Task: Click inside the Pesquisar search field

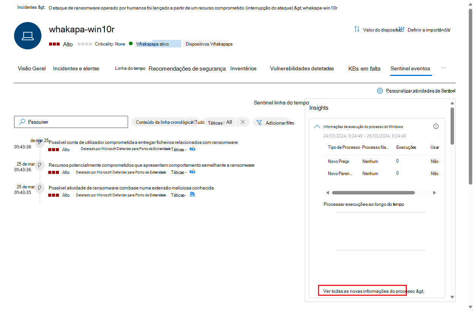Action: click(71, 122)
